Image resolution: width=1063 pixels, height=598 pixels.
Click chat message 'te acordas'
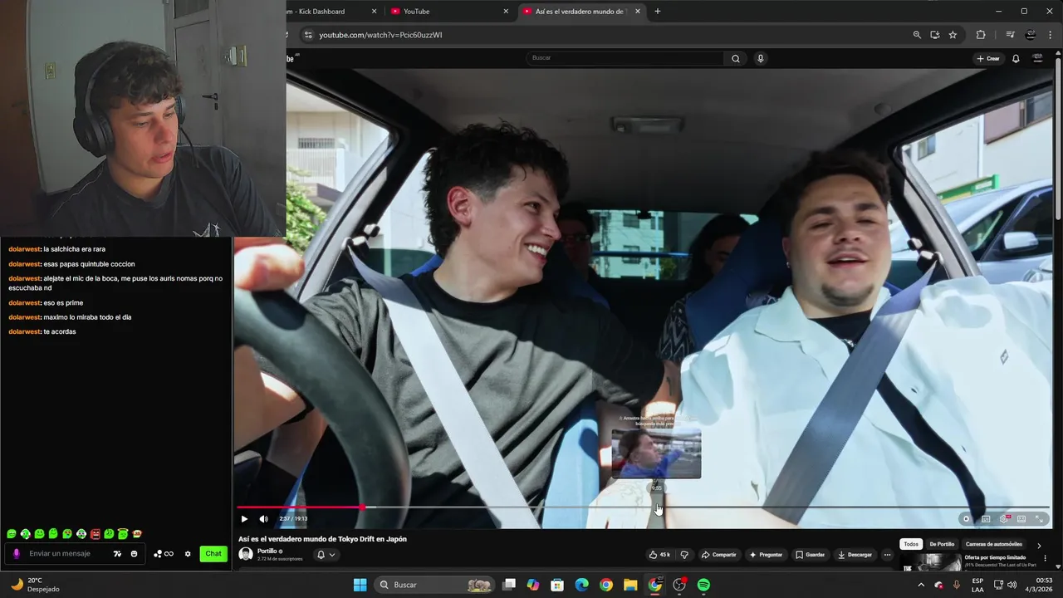click(x=60, y=331)
